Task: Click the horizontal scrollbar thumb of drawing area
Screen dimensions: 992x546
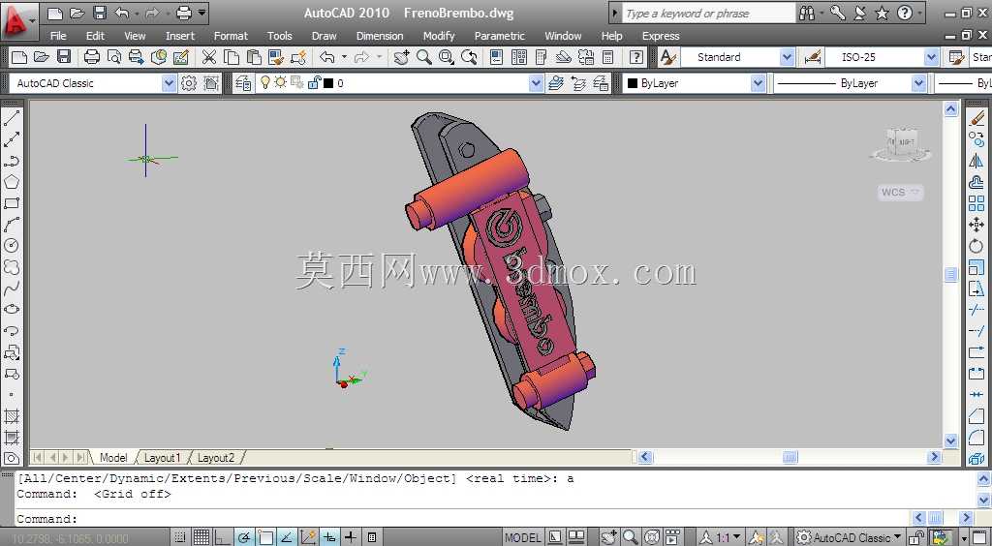Action: click(790, 457)
